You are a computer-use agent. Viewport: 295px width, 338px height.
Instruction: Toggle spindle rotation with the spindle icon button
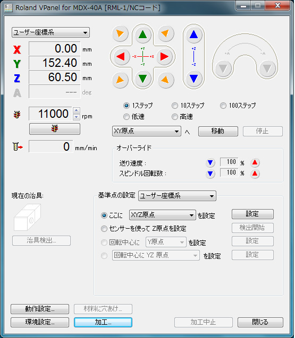55,129
